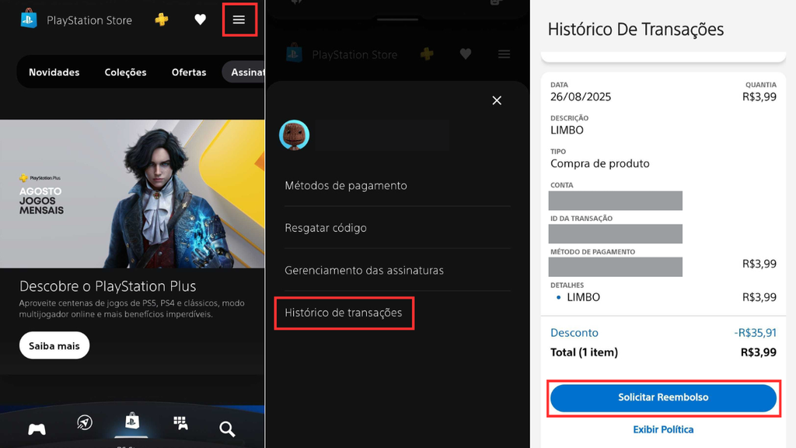Tap the 'R$3,99' amount under QUANTIA
The width and height of the screenshot is (796, 448).
click(x=759, y=97)
